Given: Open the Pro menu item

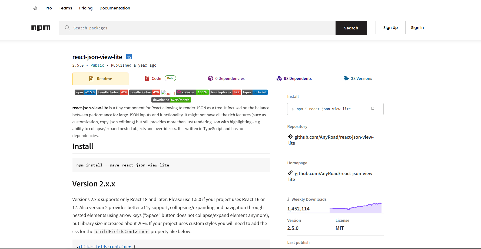Looking at the screenshot, I should pos(49,8).
